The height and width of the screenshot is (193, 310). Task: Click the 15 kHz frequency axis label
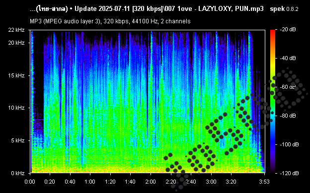click(16, 75)
